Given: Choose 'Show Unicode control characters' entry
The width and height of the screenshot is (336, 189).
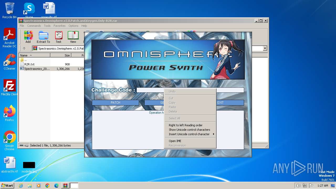Looking at the screenshot, I should point(190,130).
